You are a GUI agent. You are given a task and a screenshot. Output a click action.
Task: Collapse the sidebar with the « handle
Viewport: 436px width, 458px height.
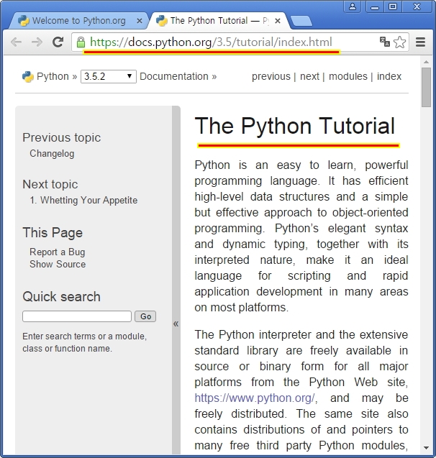coord(176,324)
